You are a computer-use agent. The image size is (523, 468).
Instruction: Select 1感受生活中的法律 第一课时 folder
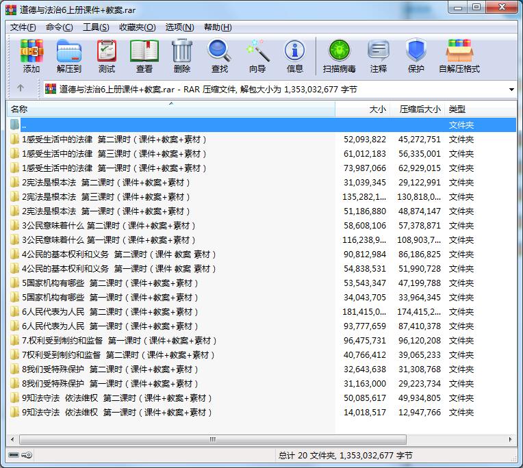[114, 168]
